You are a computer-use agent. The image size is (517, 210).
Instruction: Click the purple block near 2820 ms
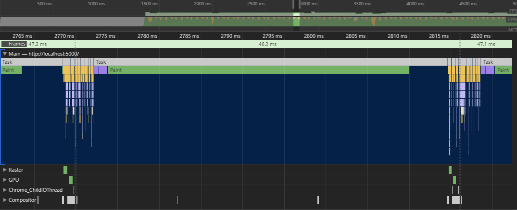[x=487, y=70]
